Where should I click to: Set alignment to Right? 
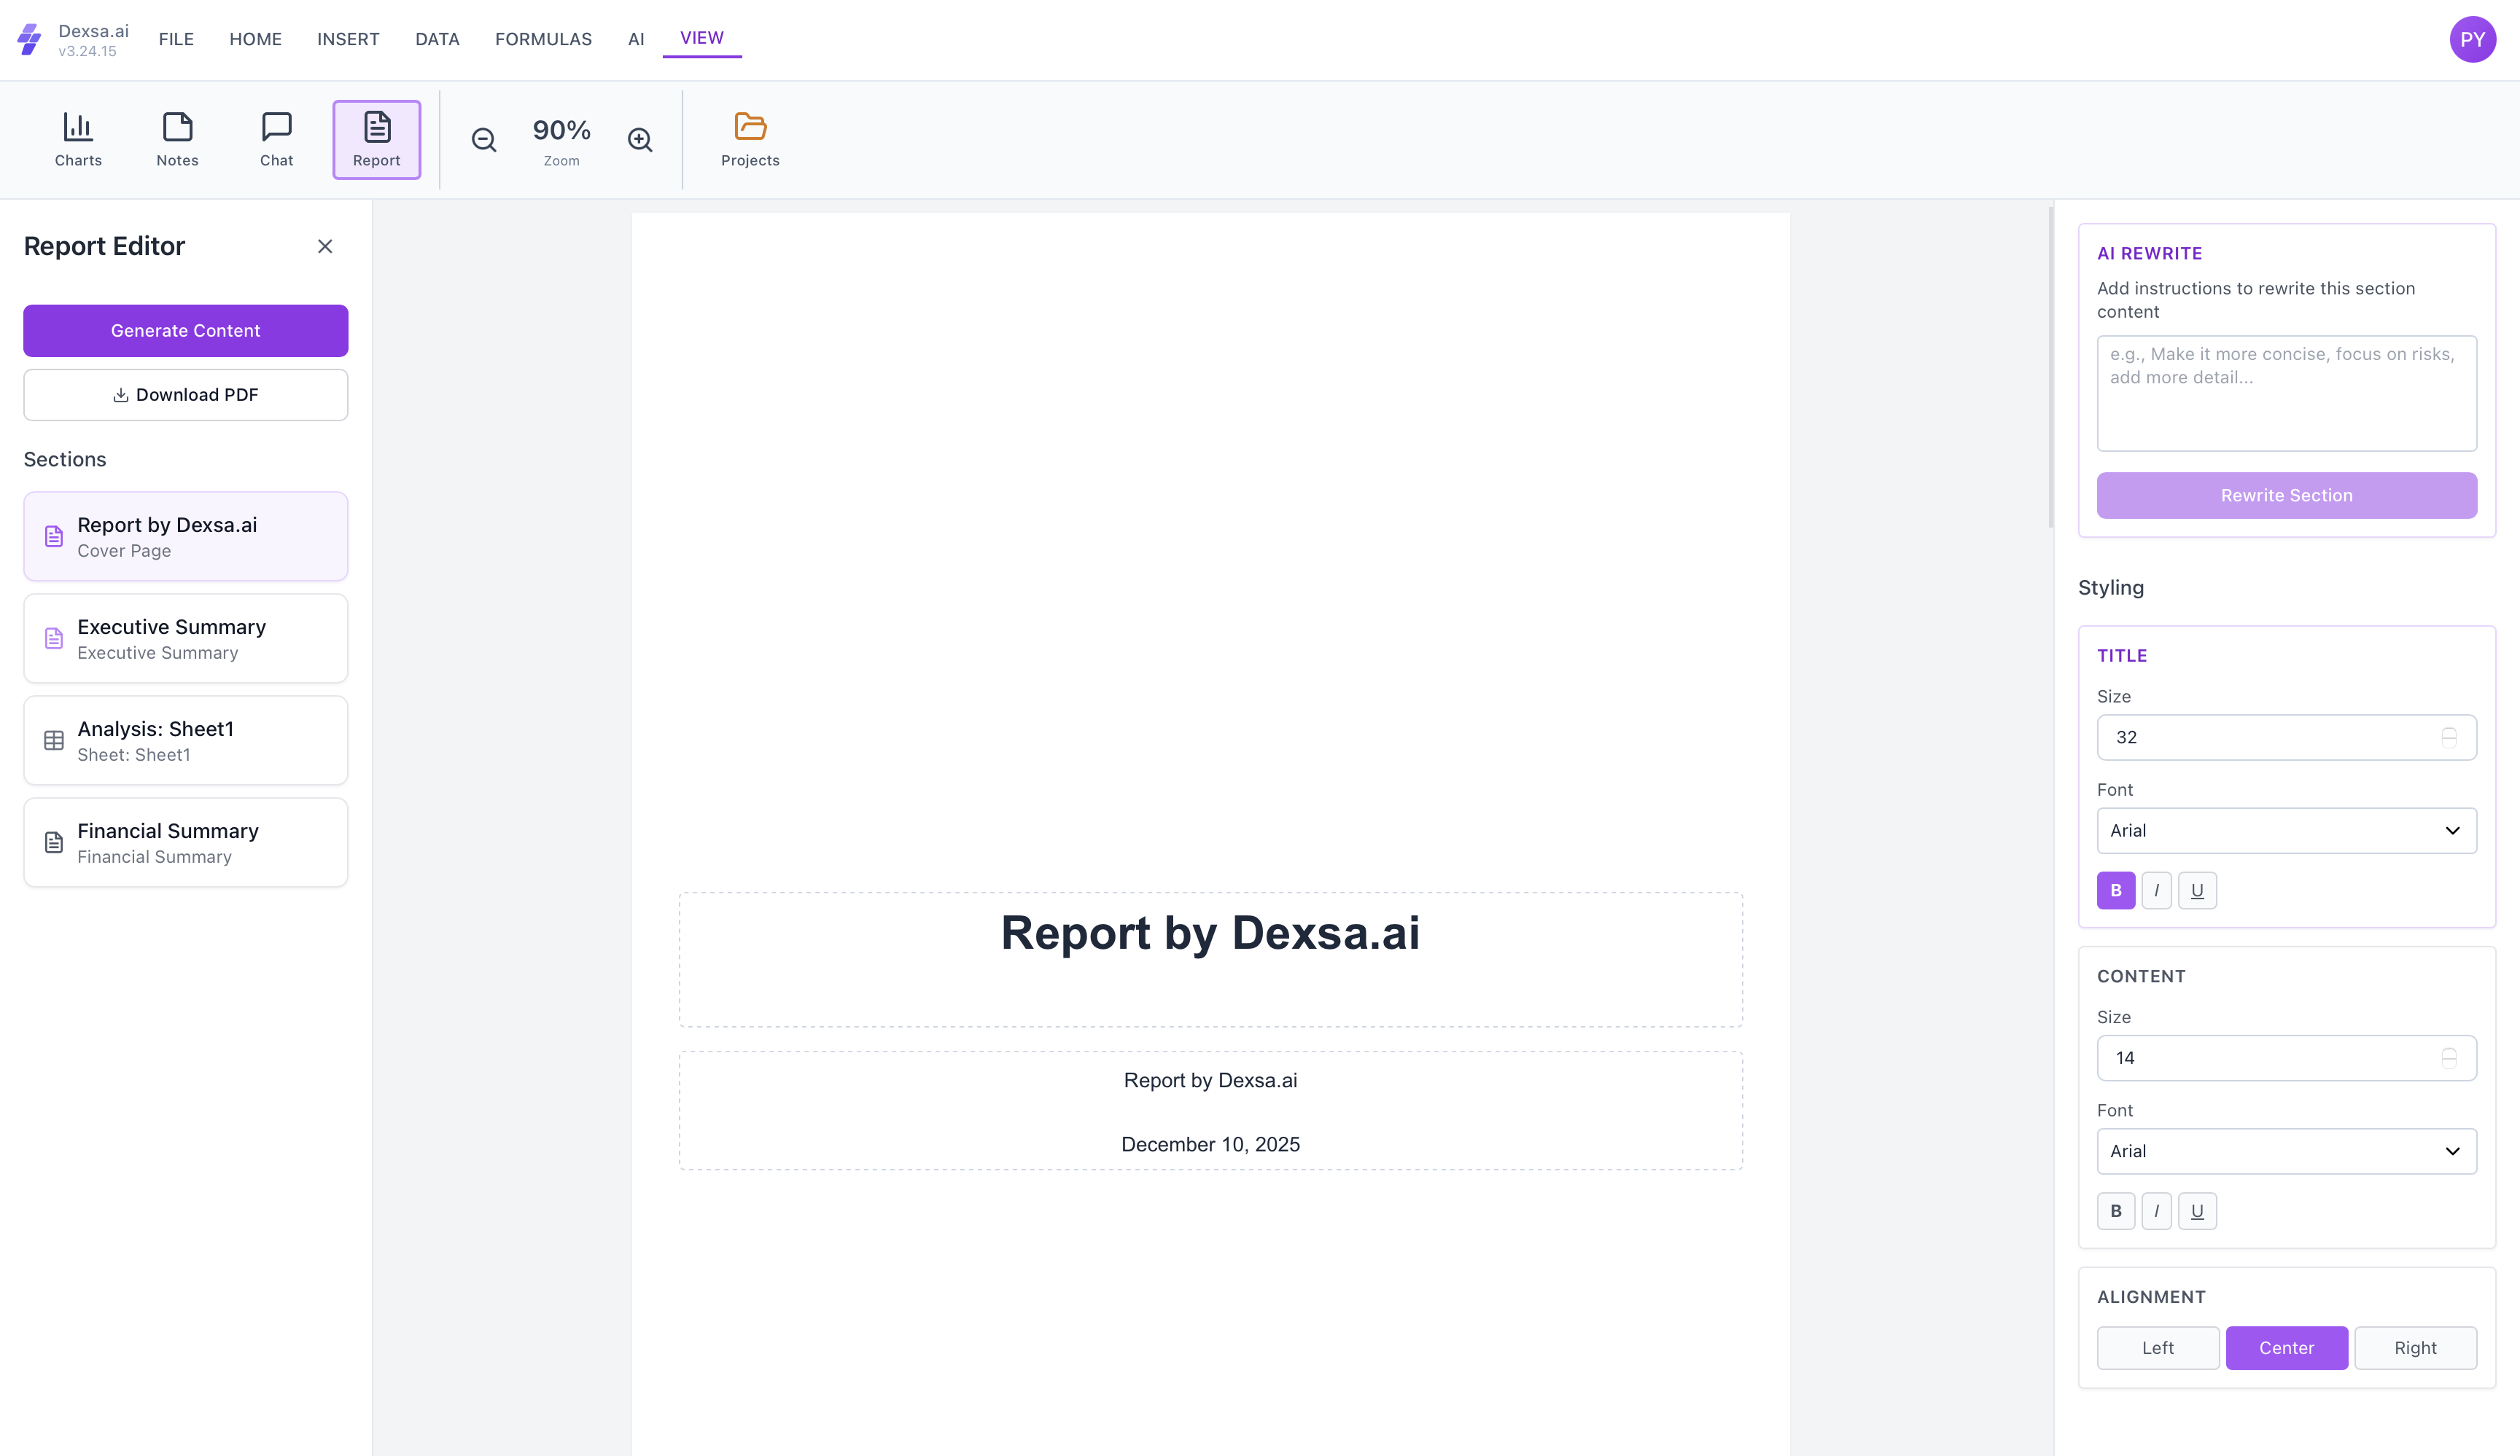(x=2416, y=1348)
